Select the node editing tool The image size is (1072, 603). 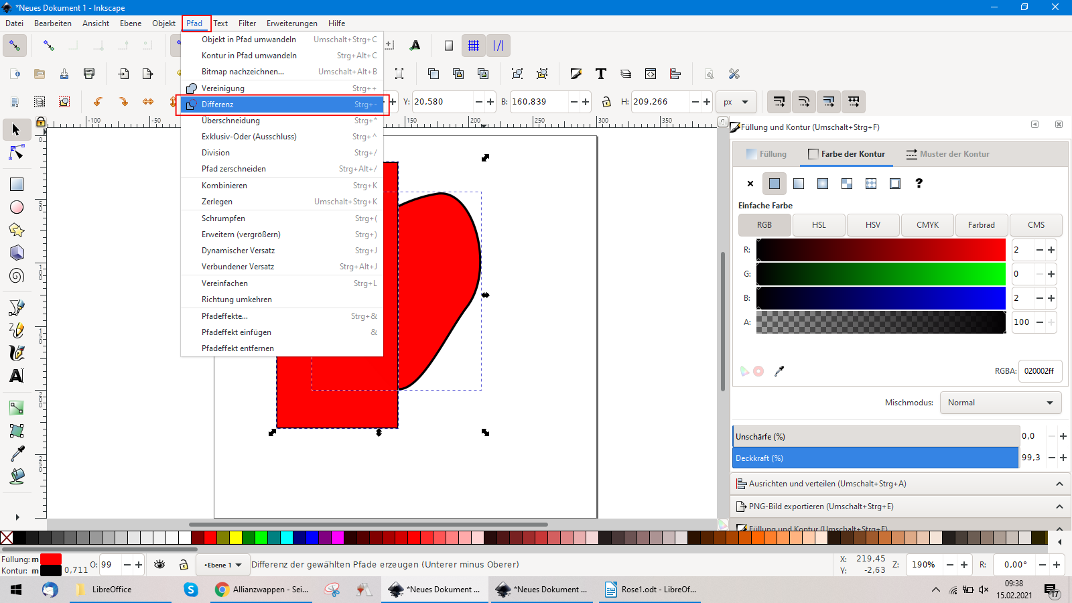(17, 153)
